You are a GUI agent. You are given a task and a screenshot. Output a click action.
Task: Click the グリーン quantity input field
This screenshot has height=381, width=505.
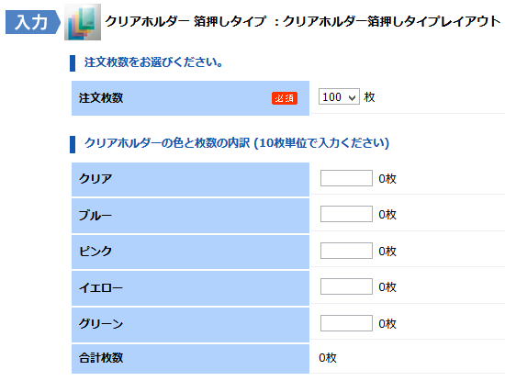click(x=346, y=323)
